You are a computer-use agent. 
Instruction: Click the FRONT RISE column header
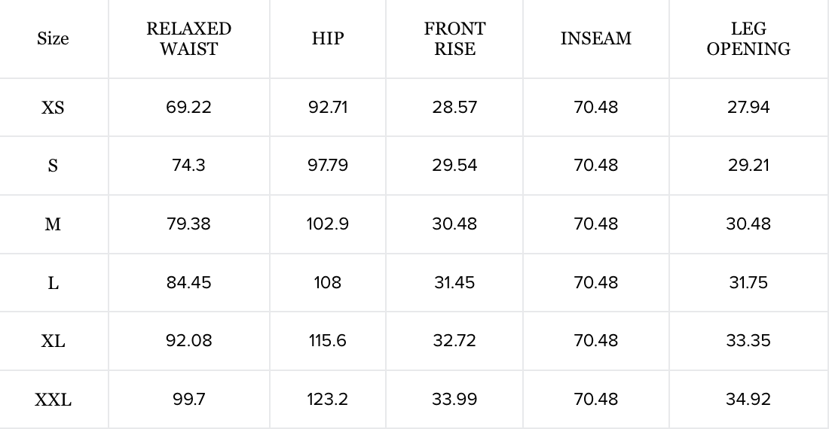tap(454, 39)
